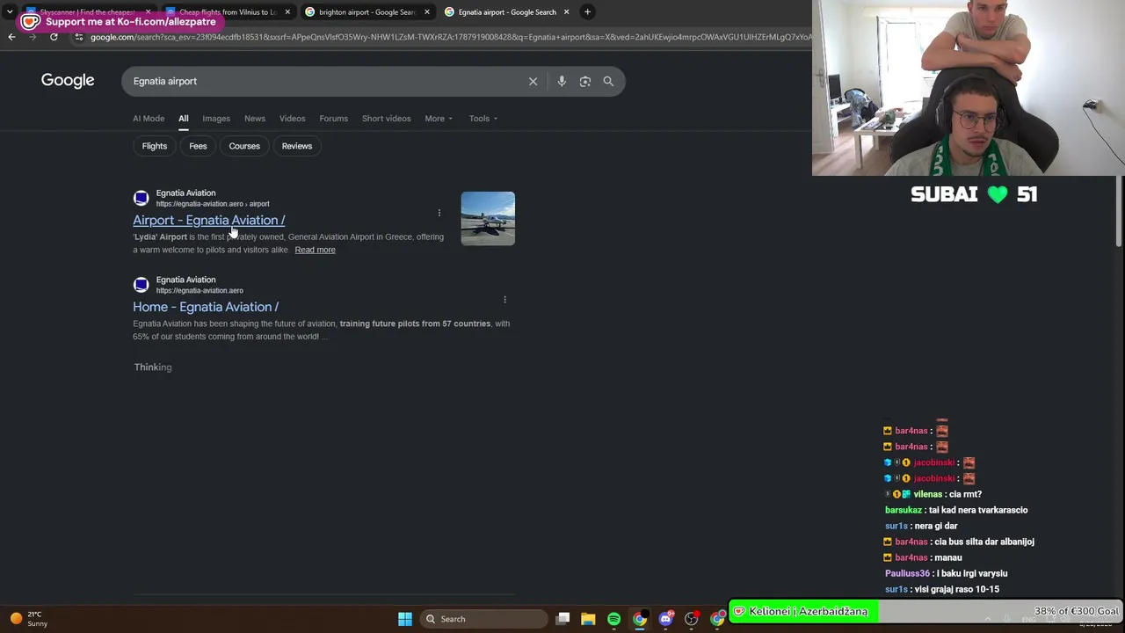Open the weather widget showing 21°C Sunny
The width and height of the screenshot is (1125, 633).
click(28, 619)
